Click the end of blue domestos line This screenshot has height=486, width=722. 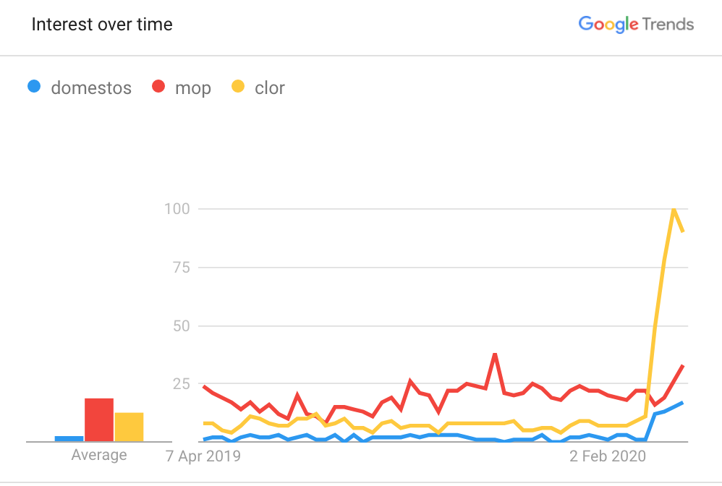[x=682, y=403]
